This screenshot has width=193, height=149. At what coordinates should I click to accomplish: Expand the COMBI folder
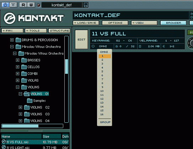pos(18,73)
